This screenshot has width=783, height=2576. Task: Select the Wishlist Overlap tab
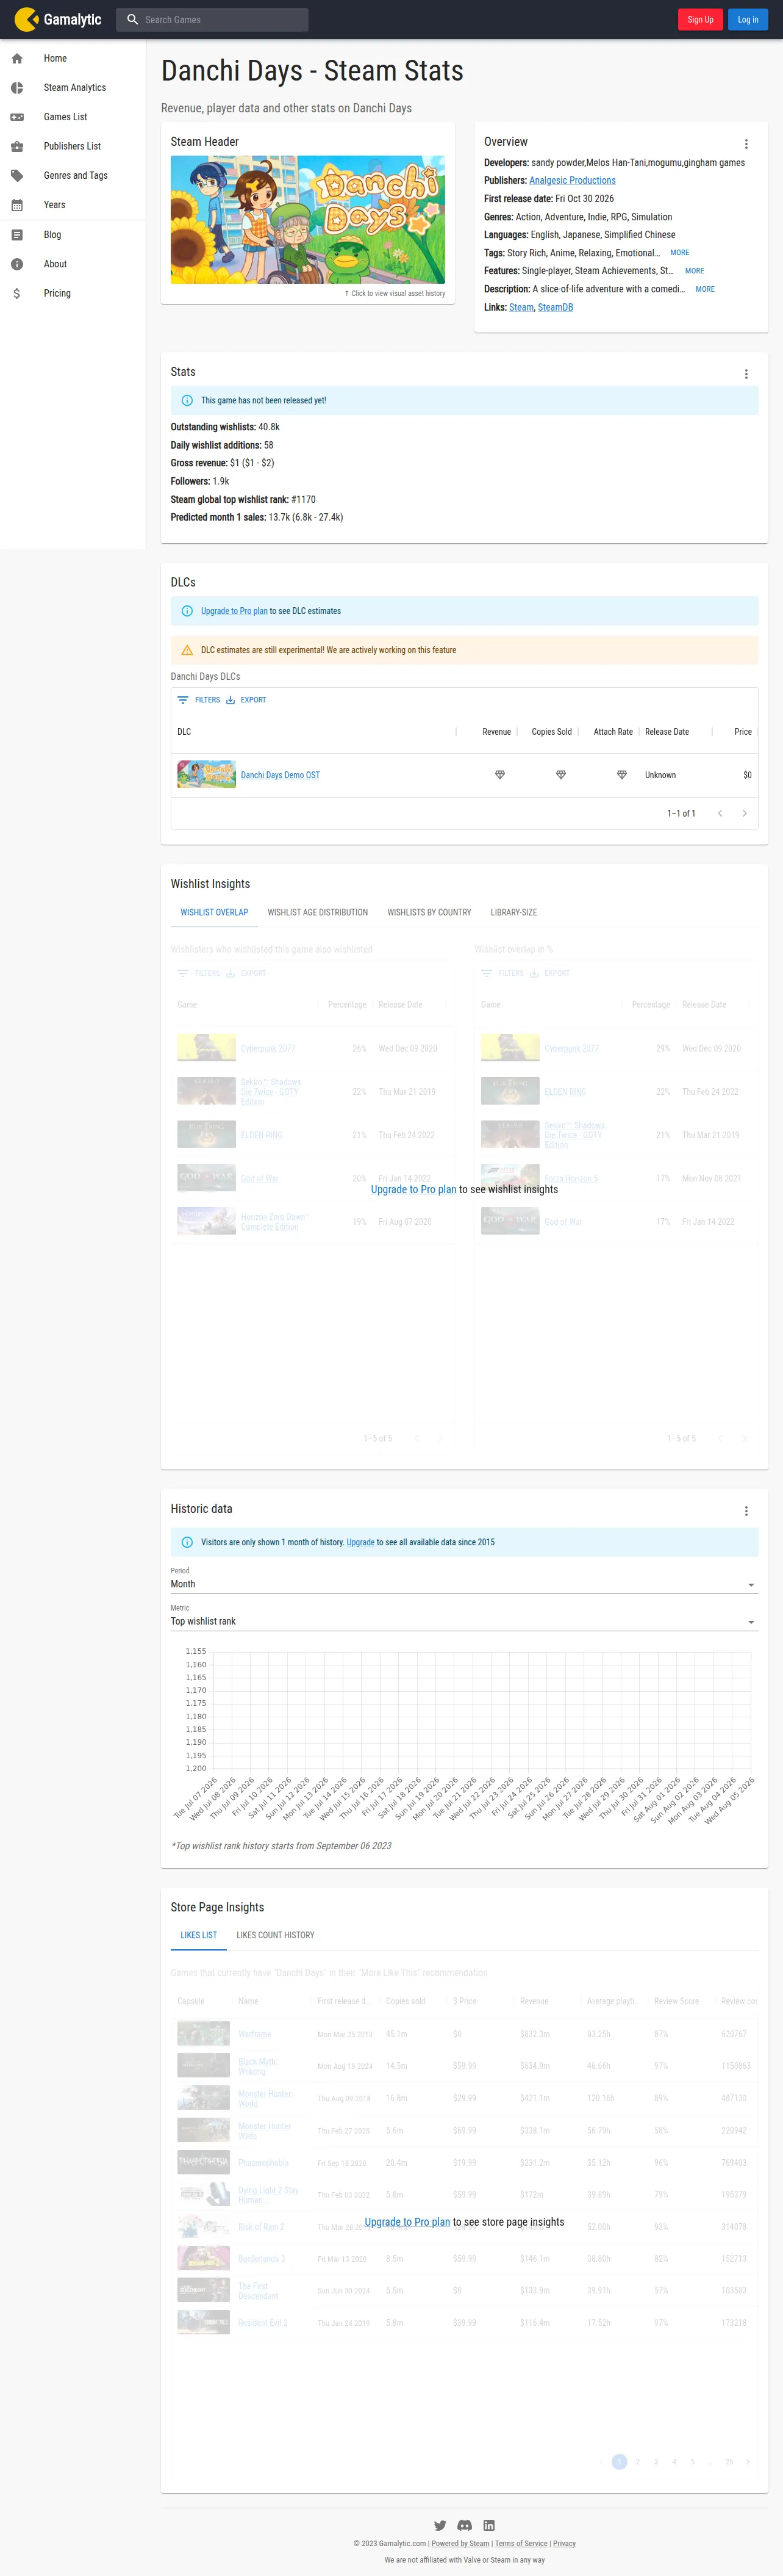pyautogui.click(x=213, y=912)
